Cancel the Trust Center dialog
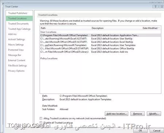 [157, 130]
